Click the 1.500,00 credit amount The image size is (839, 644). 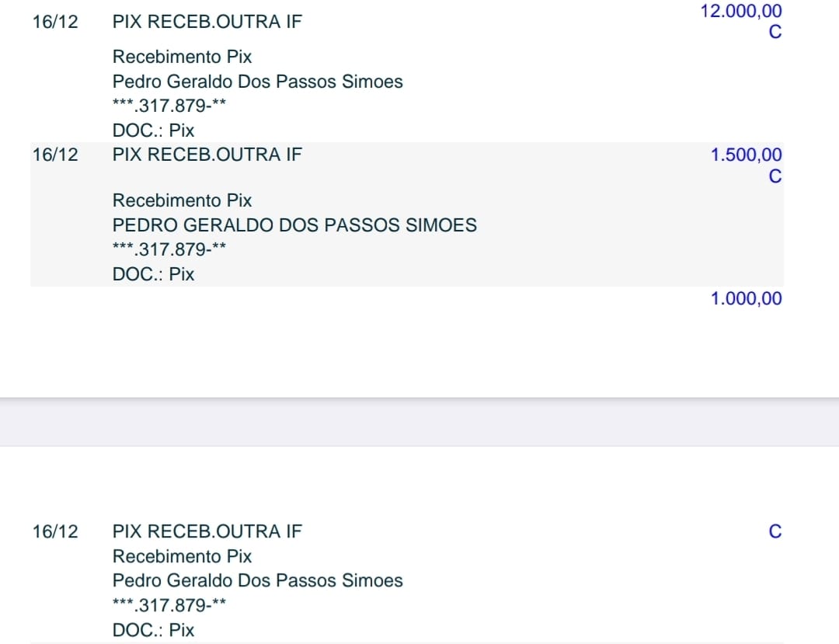[x=746, y=155]
